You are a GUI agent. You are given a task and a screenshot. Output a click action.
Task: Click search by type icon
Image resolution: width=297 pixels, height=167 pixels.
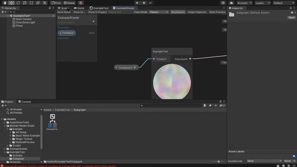tap(205, 106)
